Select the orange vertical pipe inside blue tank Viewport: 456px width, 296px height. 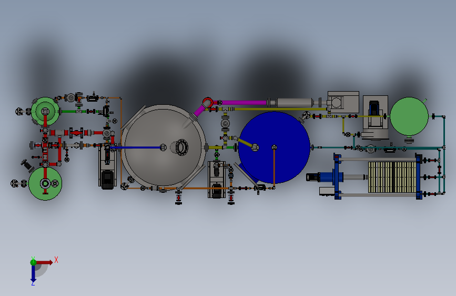274,168
